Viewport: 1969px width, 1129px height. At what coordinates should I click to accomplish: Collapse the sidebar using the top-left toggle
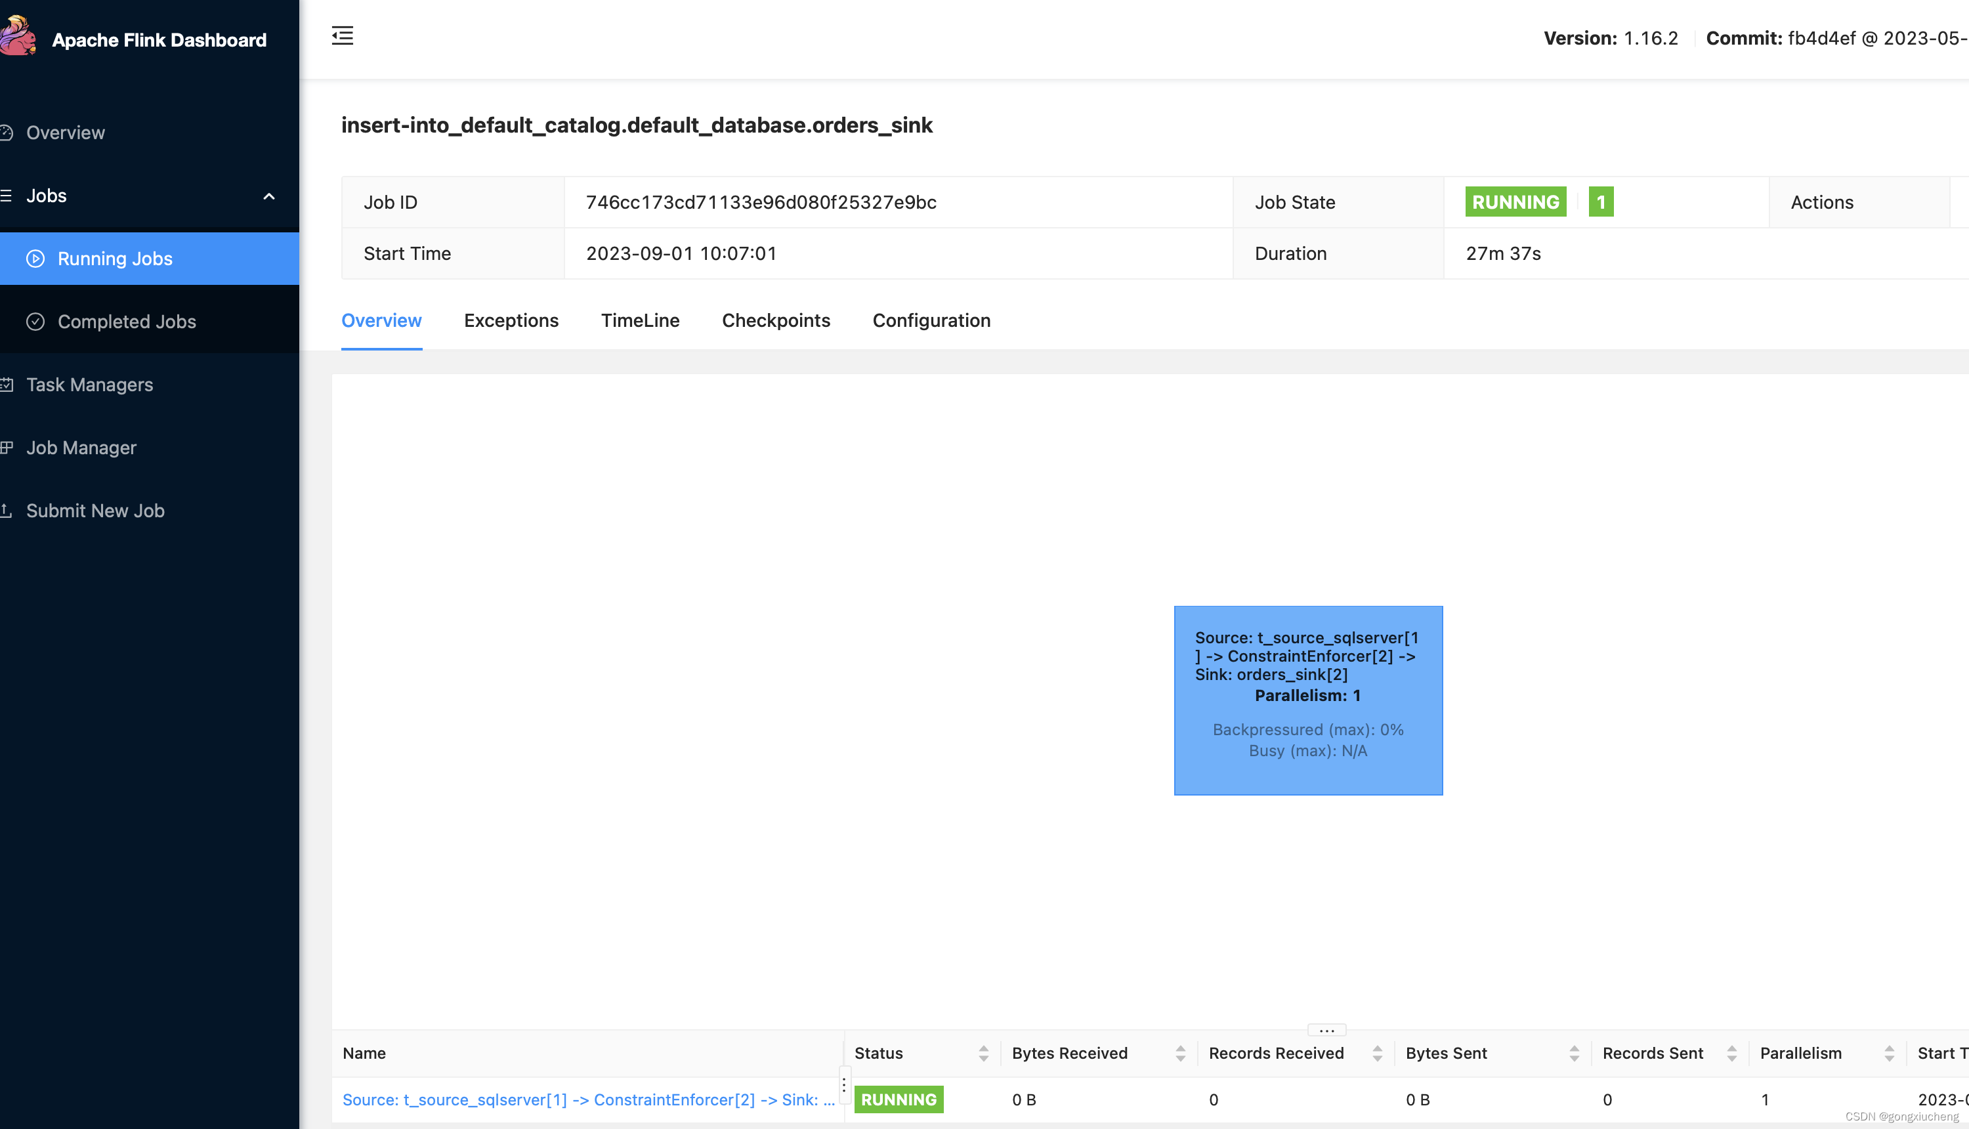[x=343, y=35]
